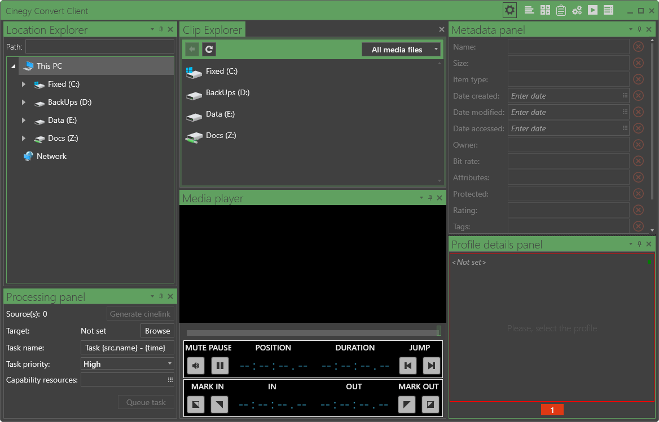Open settings via the gear icon in the title bar
Image resolution: width=659 pixels, height=422 pixels.
510,10
